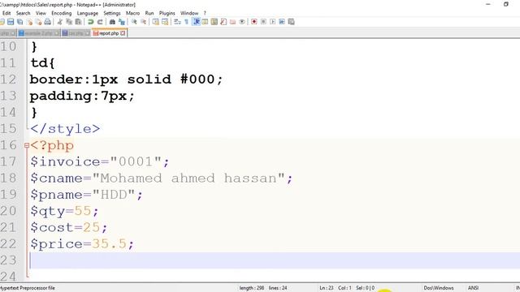Close the css.php tab with its X
This screenshot has height=292, width=520.
point(87,33)
